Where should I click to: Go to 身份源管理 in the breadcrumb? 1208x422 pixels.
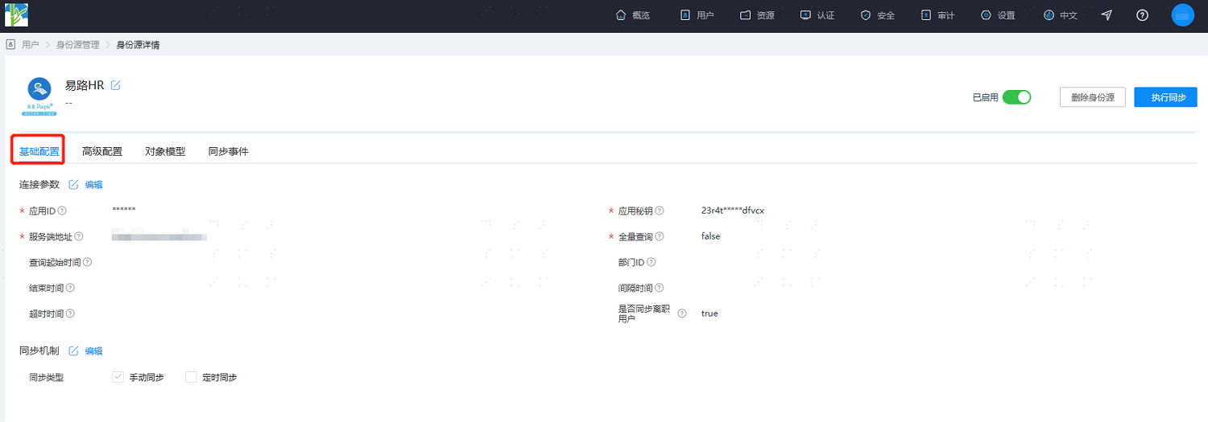pyautogui.click(x=78, y=45)
